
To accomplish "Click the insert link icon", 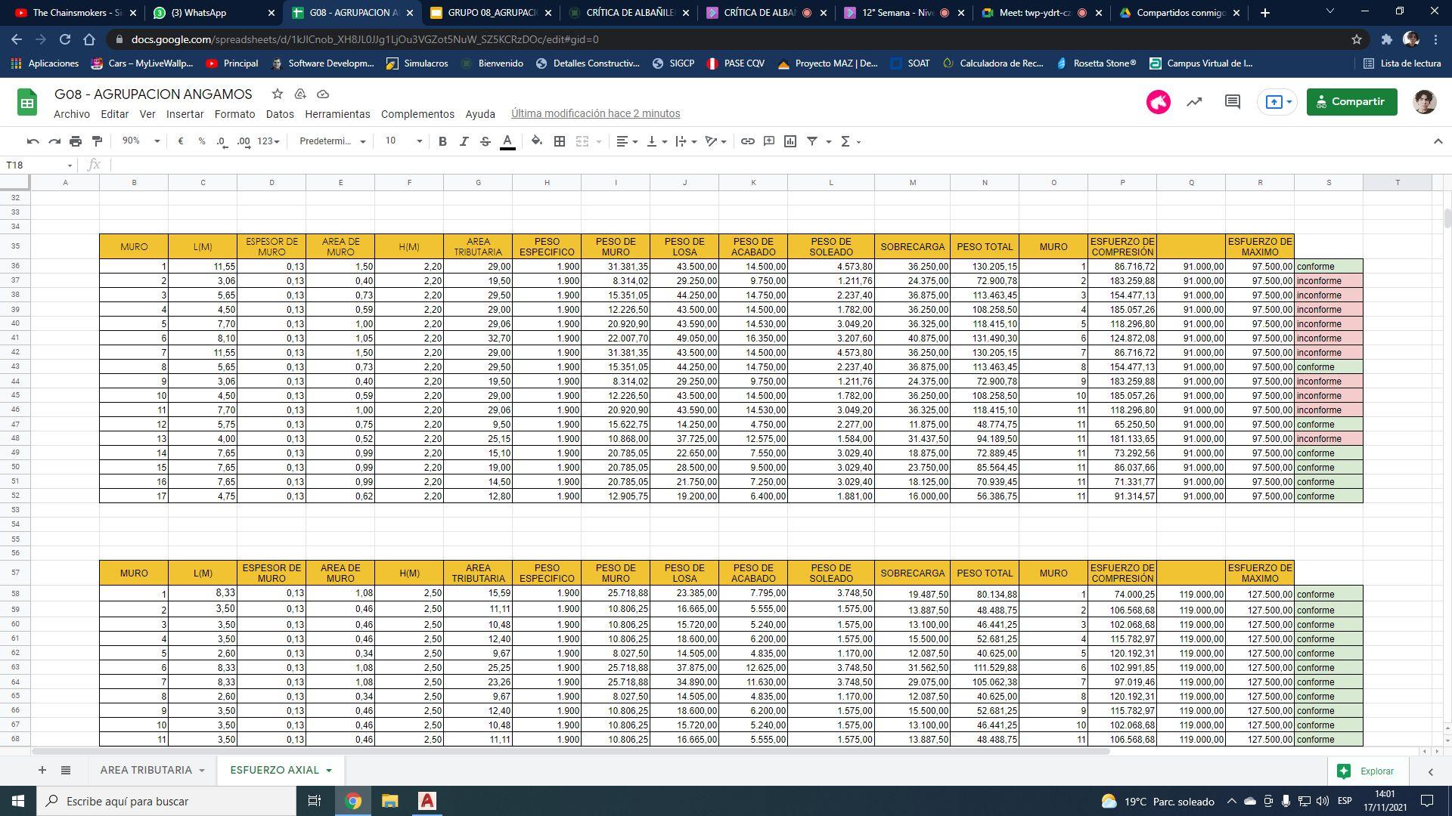I will pos(747,141).
